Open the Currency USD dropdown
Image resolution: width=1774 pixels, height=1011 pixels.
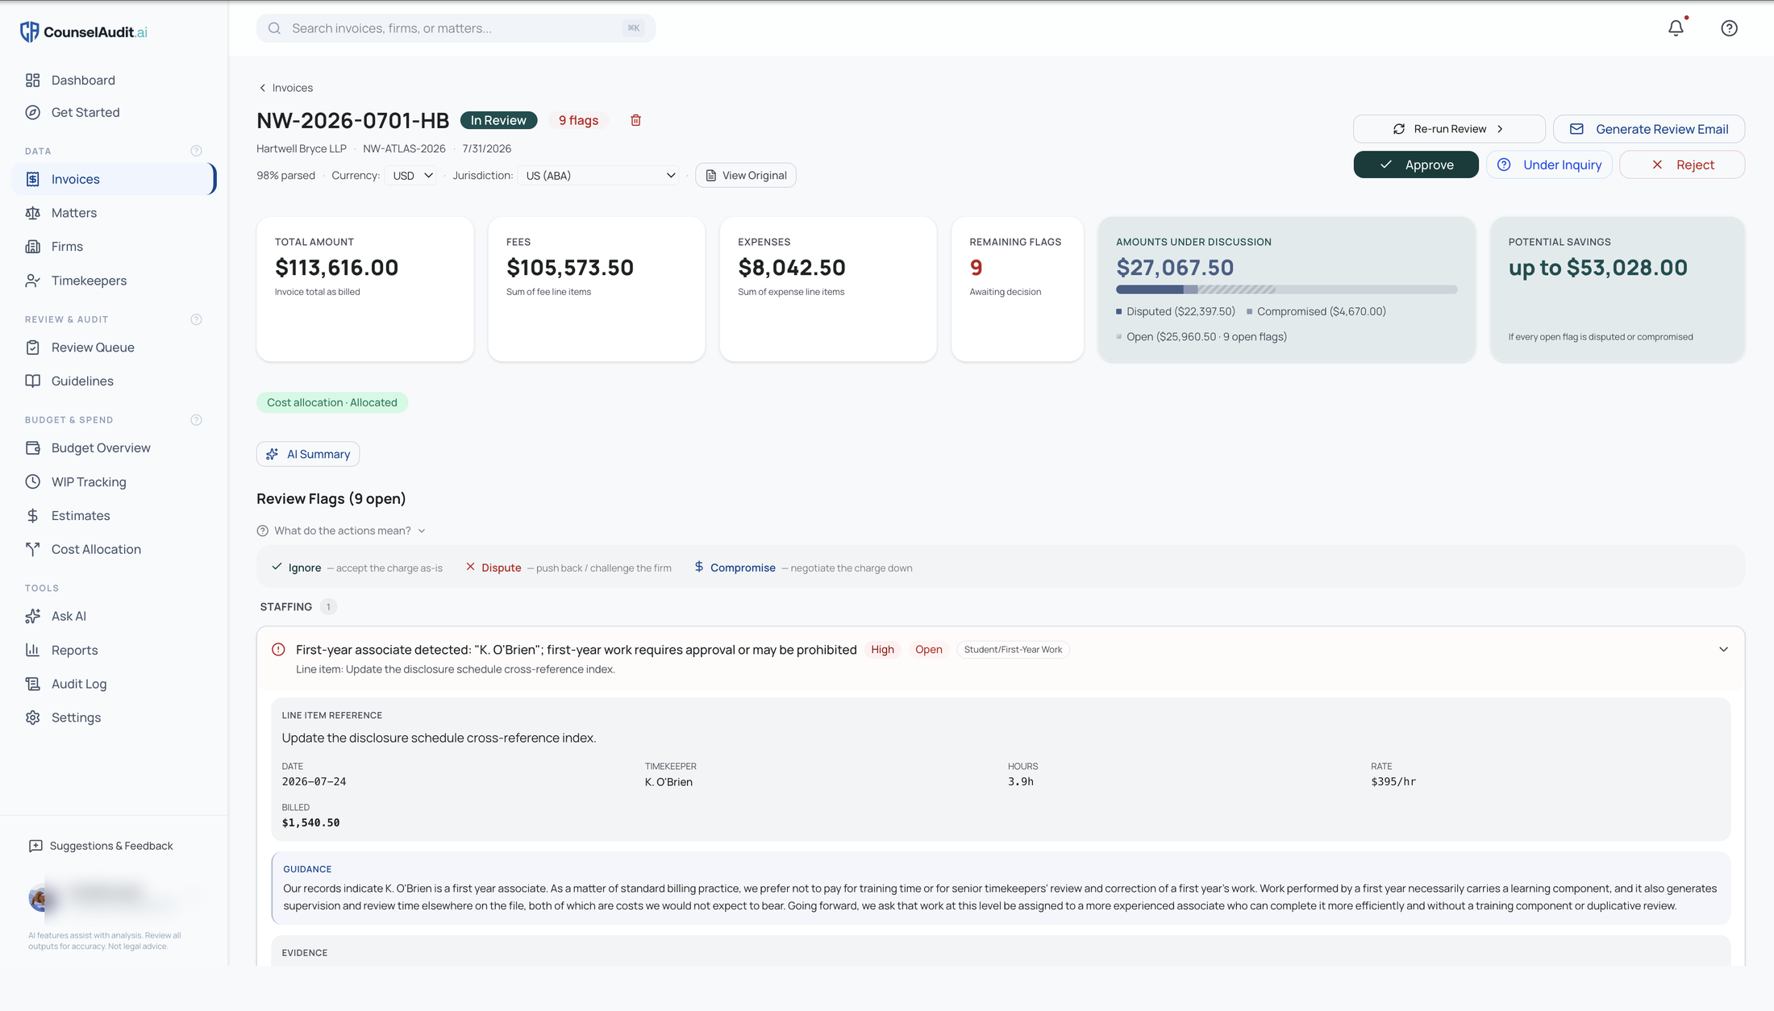coord(412,176)
